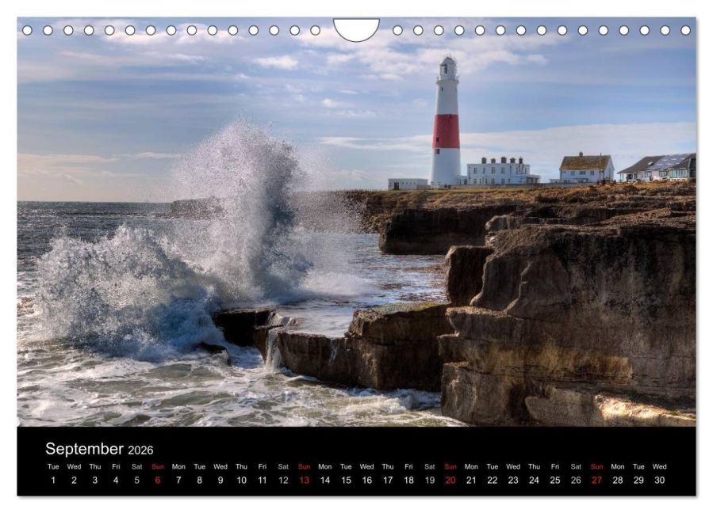Select Thursday the 10th
The image size is (713, 513).
click(241, 481)
